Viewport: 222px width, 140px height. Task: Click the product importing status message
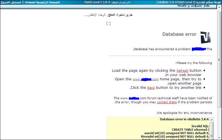point(108,15)
